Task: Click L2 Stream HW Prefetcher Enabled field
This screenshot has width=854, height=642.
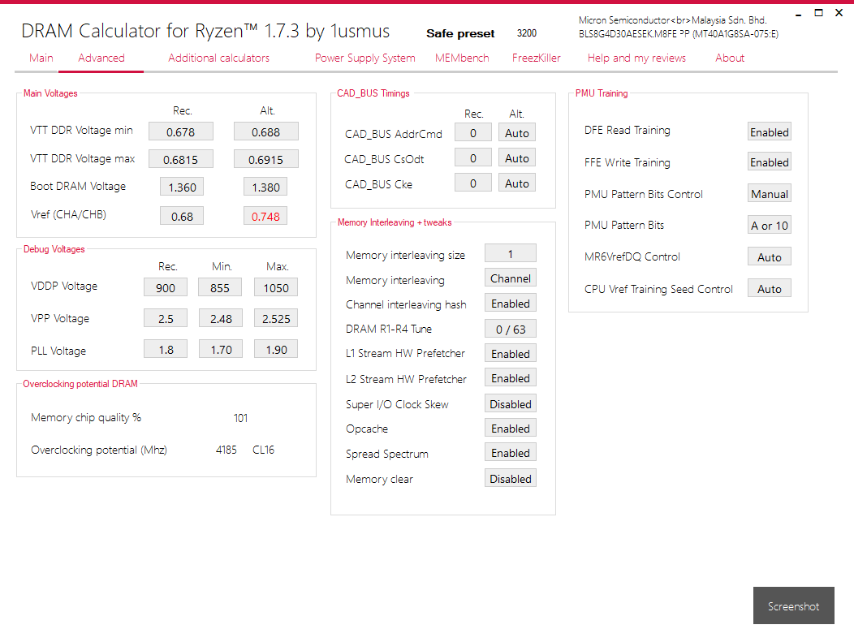Action: pos(511,378)
